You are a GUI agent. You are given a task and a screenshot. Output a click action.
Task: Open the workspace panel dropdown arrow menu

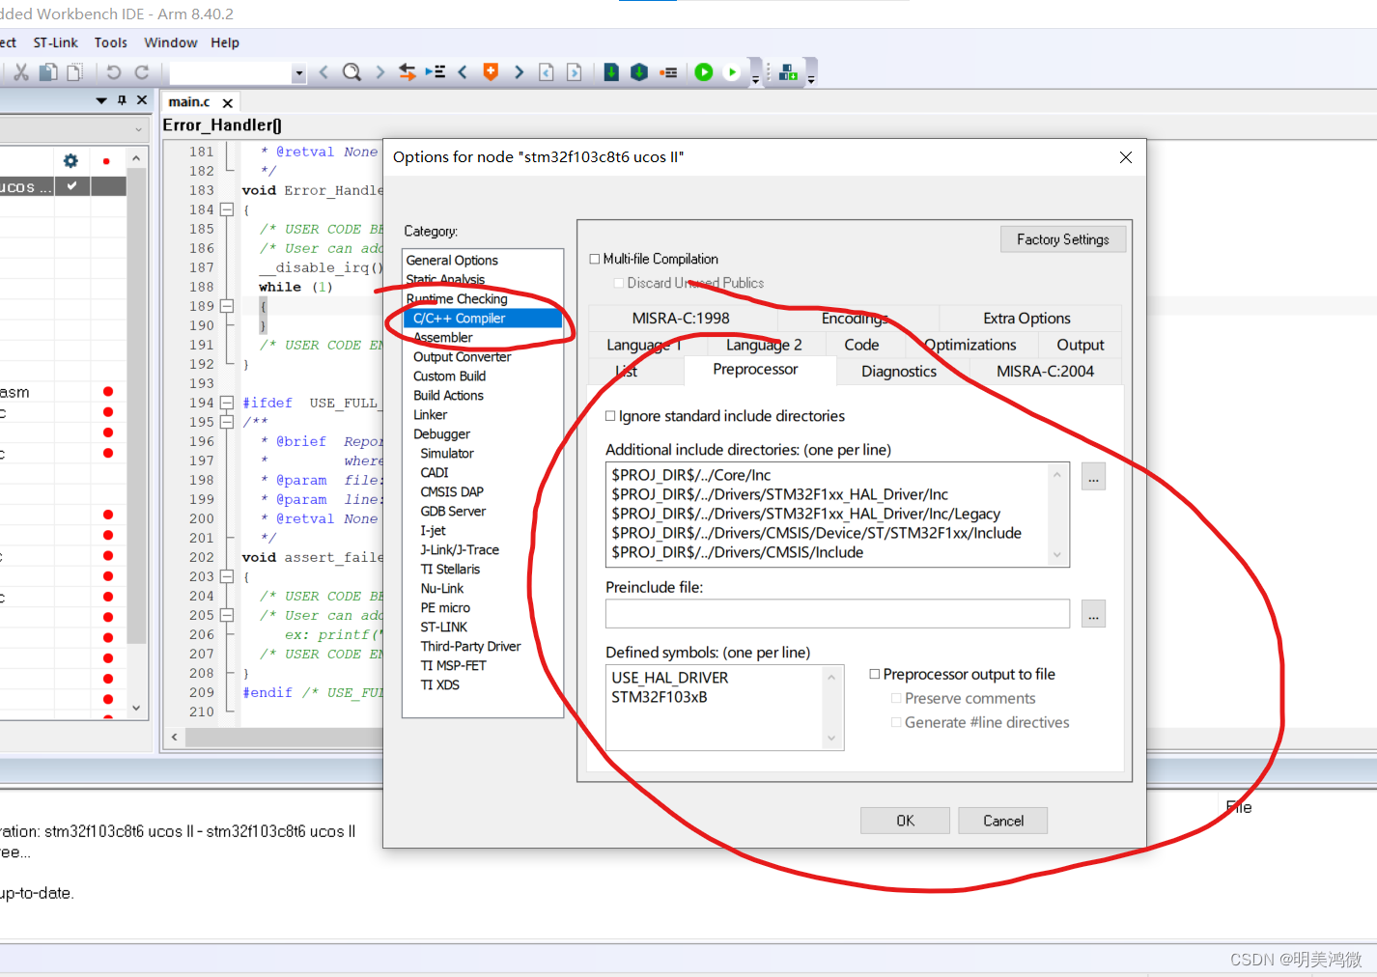[x=101, y=100]
